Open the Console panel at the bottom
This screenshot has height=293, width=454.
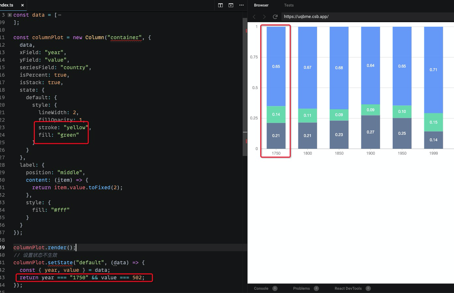click(262, 288)
